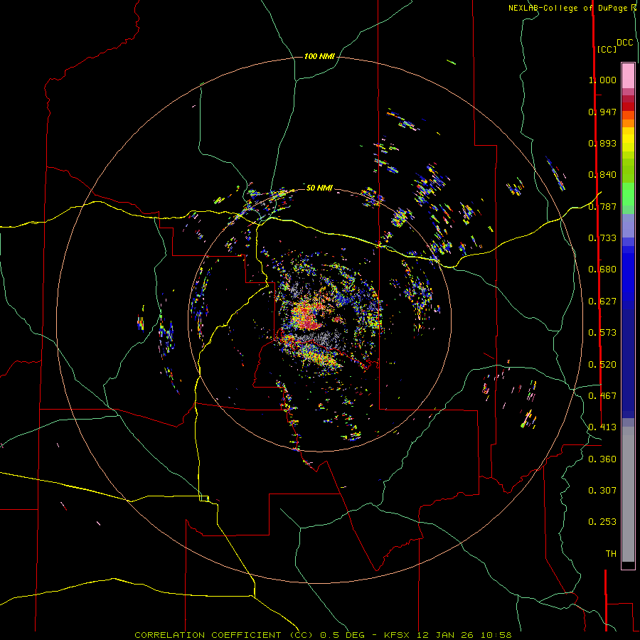Select the 0.307 legend value
The height and width of the screenshot is (640, 640).
(602, 491)
